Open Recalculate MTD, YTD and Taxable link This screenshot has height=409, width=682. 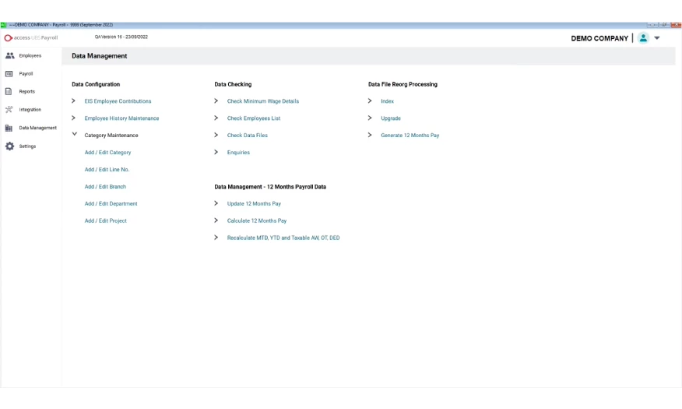coord(283,238)
